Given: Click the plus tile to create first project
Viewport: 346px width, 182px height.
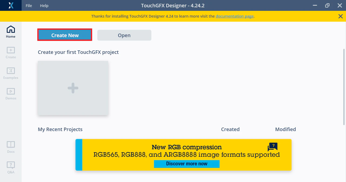Looking at the screenshot, I should point(73,88).
